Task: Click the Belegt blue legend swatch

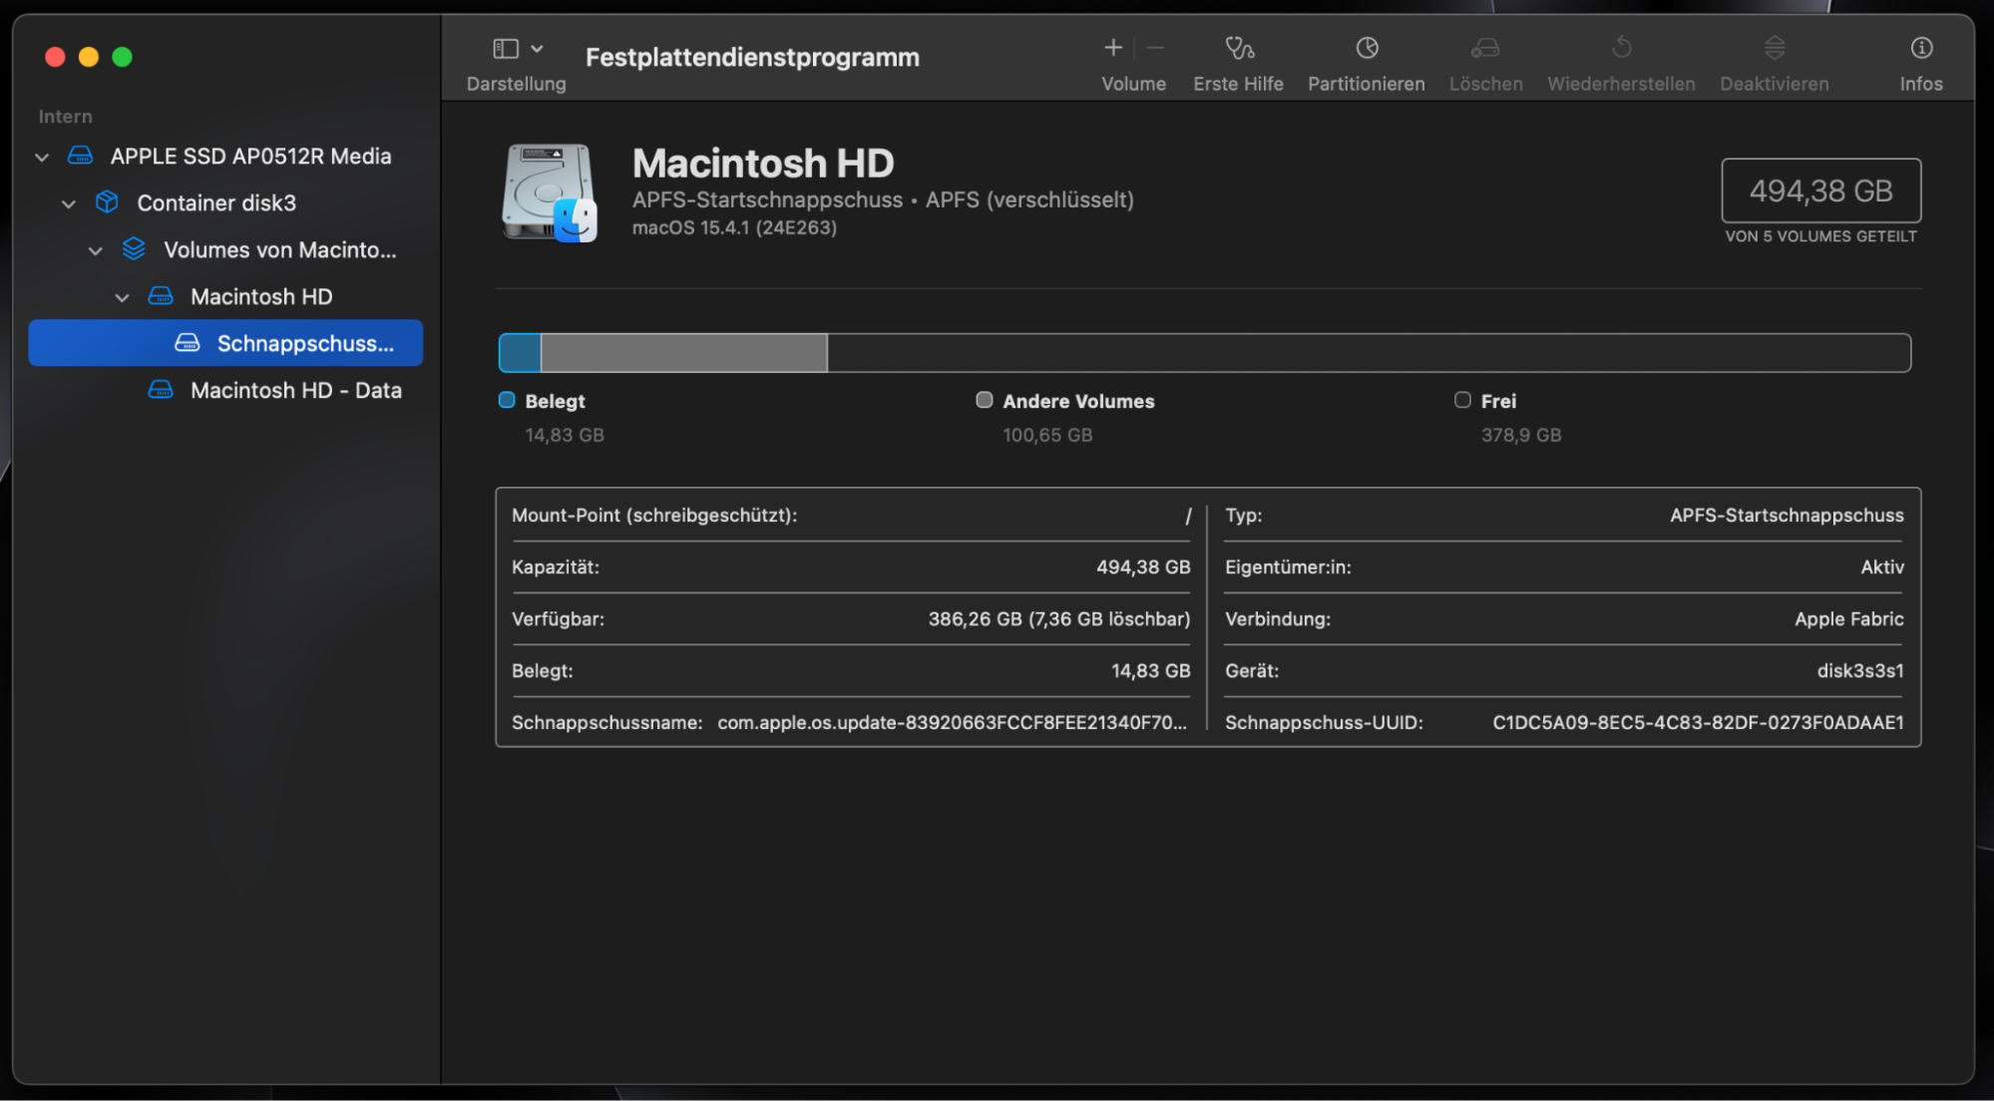Action: point(507,400)
